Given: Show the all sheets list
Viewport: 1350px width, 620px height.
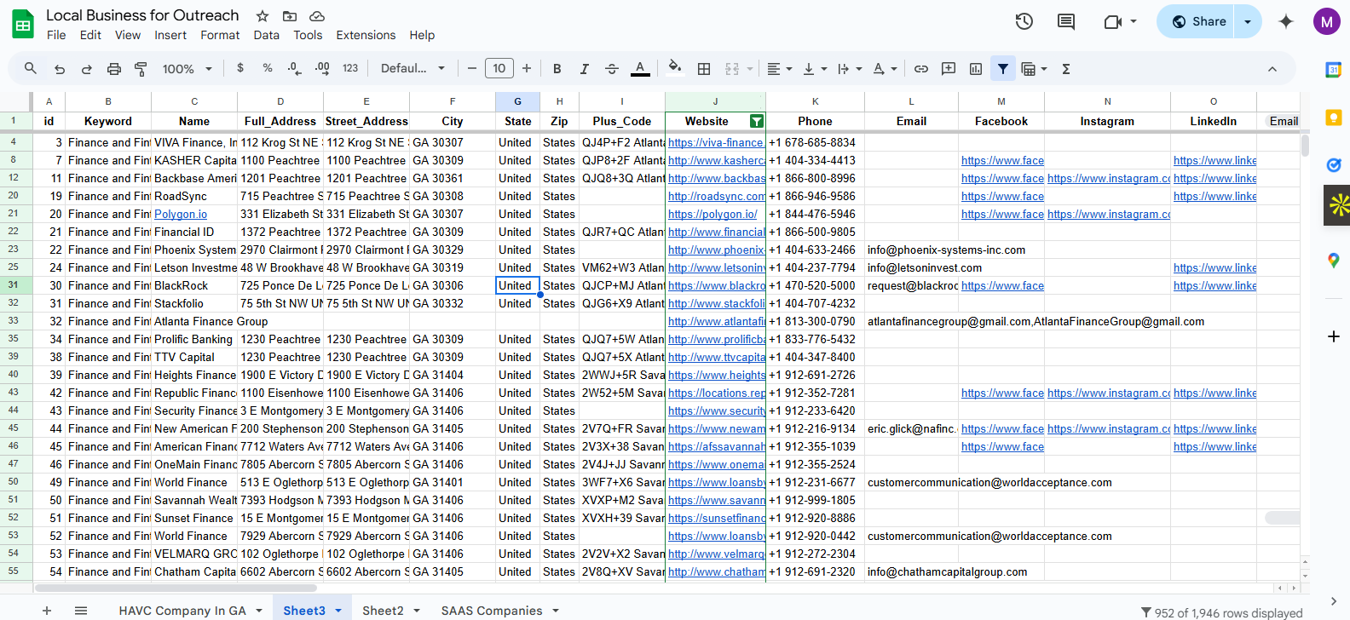Looking at the screenshot, I should [81, 611].
